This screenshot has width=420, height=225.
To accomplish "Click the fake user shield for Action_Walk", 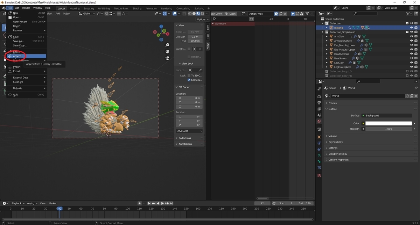I will point(276,14).
